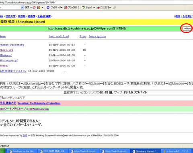Click in the toolbar search input field
The image size is (193, 153).
[x=10, y=8]
